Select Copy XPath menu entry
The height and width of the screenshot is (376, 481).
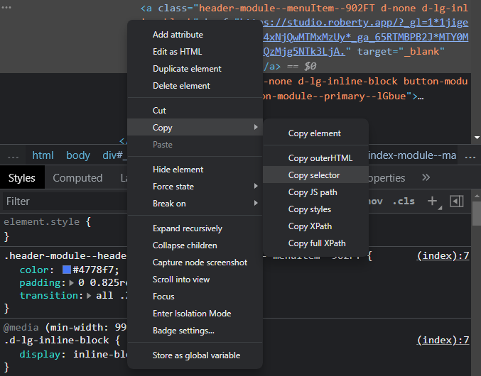pyautogui.click(x=310, y=226)
